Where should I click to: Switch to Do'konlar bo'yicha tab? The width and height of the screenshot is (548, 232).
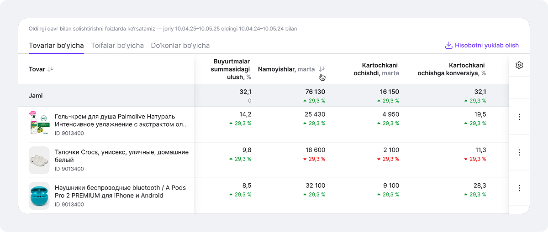[180, 46]
